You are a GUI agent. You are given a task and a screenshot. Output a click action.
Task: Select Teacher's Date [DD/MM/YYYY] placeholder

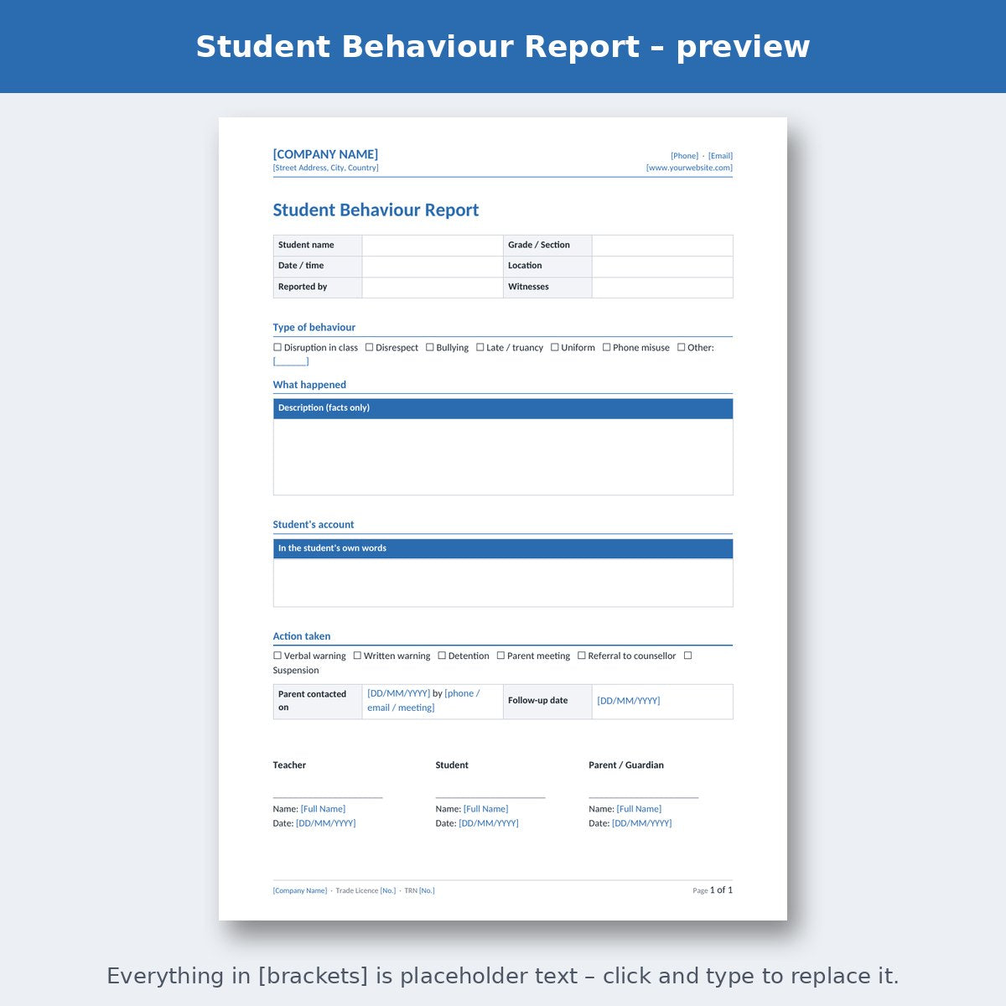(x=326, y=823)
